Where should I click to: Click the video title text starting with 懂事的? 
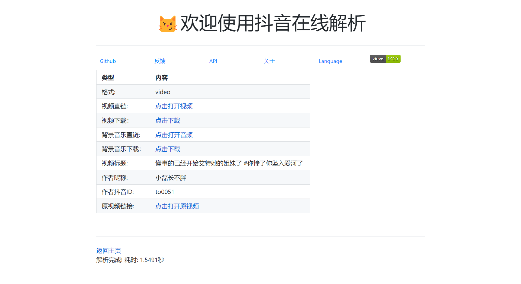[x=229, y=163]
